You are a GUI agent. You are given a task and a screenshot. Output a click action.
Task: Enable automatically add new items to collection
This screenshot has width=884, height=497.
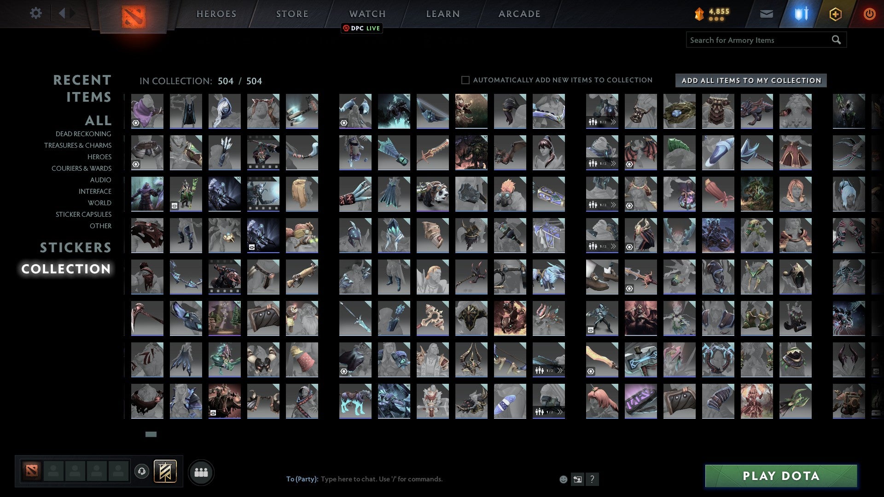click(465, 80)
